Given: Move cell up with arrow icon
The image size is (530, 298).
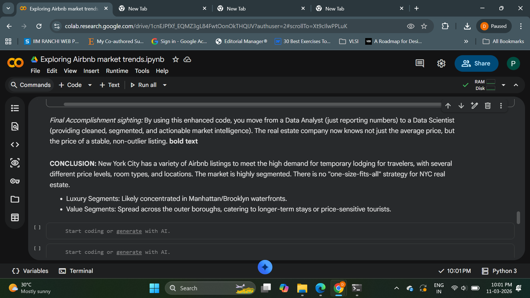Looking at the screenshot, I should tap(448, 106).
